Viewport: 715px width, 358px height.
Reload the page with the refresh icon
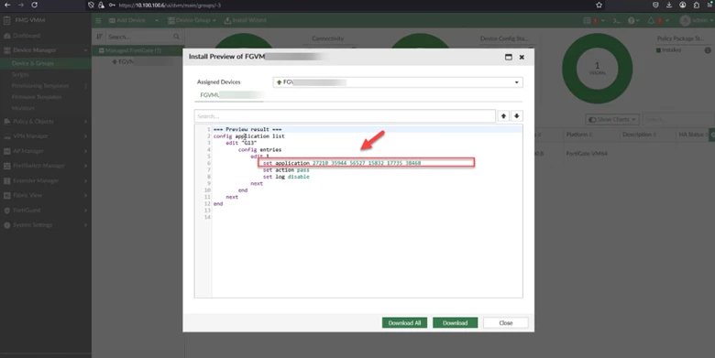[x=35, y=5]
